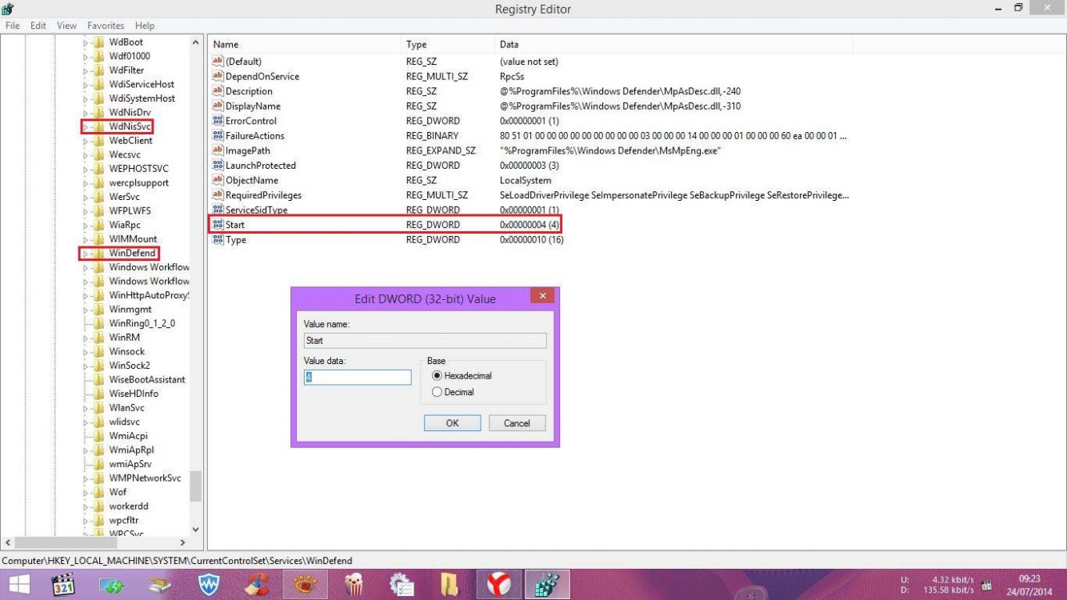The width and height of the screenshot is (1067, 600).
Task: Sort values by the Data column header
Action: (x=674, y=45)
